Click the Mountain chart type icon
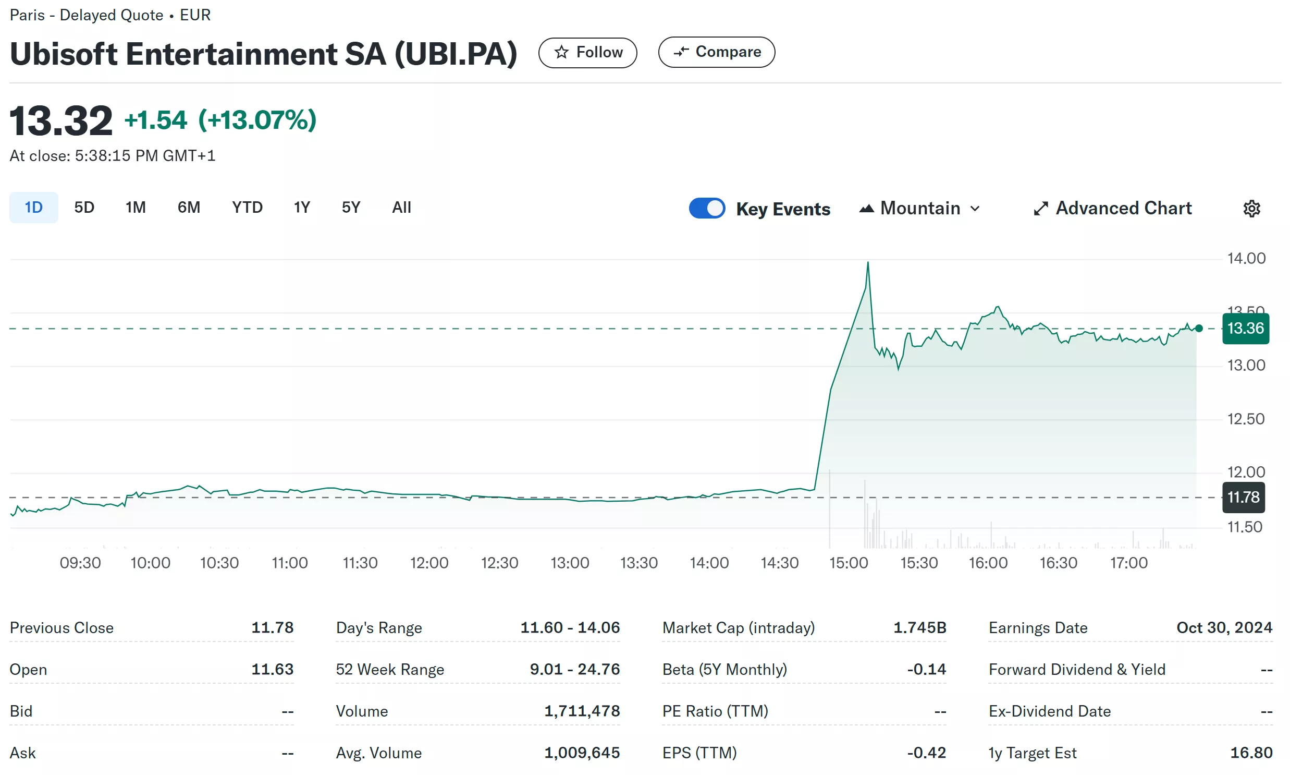The height and width of the screenshot is (775, 1290). coord(866,209)
